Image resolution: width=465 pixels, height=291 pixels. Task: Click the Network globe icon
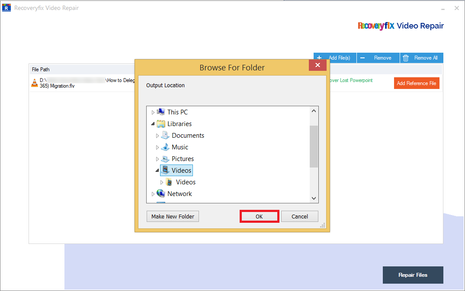tap(161, 193)
